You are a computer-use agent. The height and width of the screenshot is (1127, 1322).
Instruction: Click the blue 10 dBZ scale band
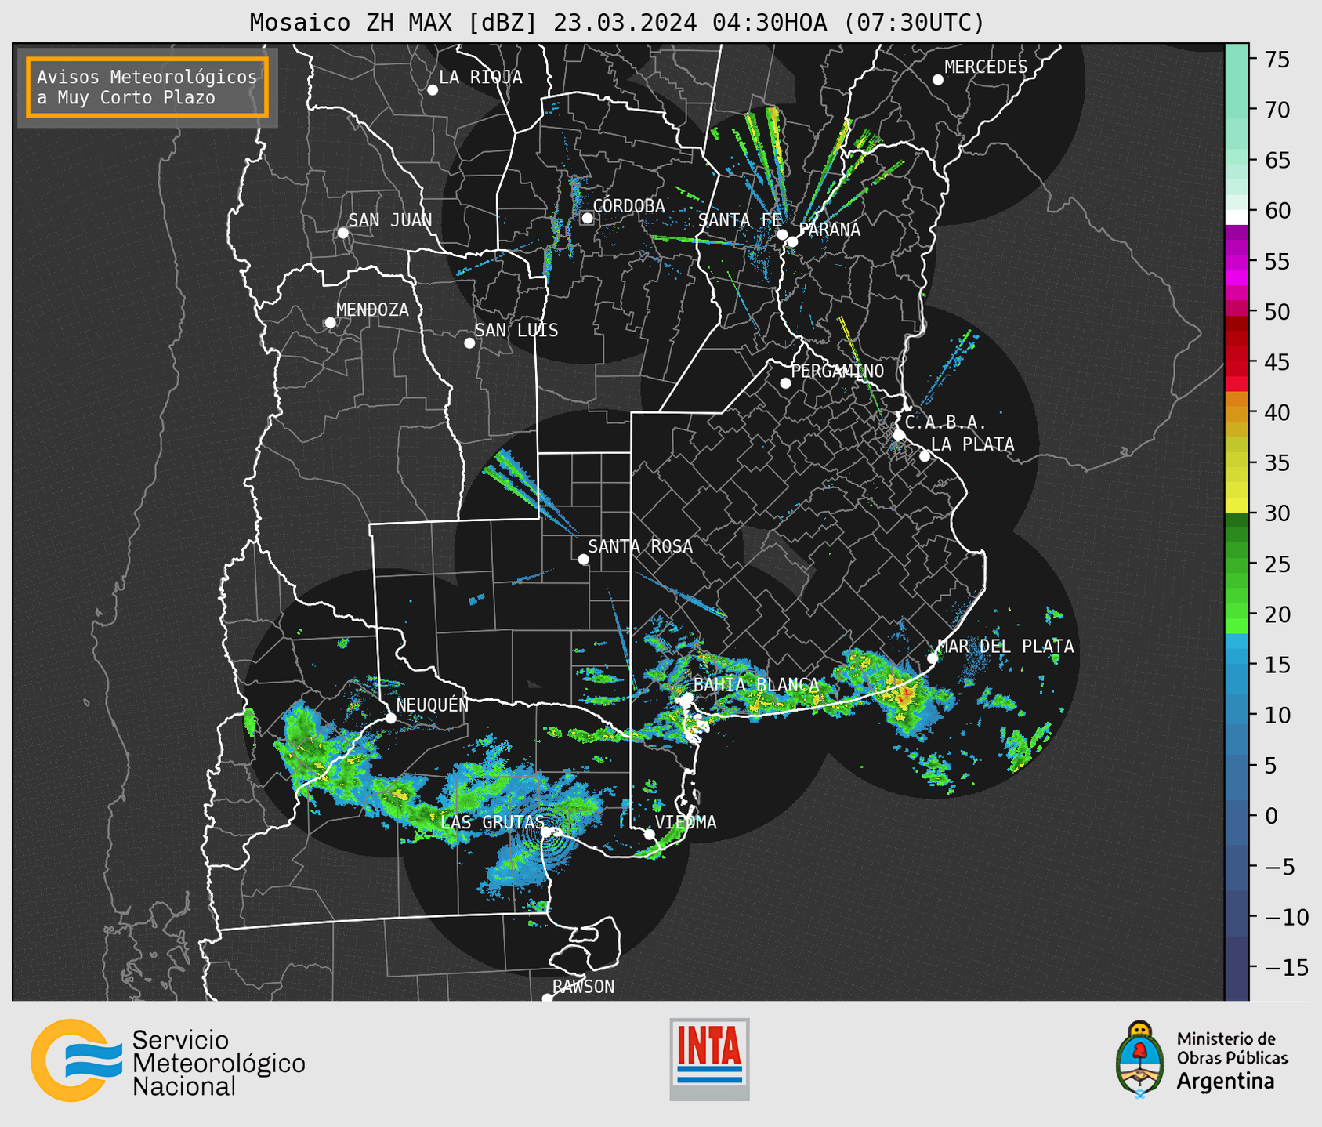pos(1237,715)
